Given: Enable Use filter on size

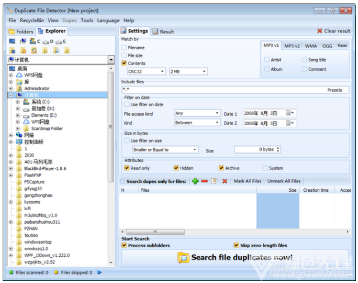Looking at the screenshot, I should tap(127, 140).
